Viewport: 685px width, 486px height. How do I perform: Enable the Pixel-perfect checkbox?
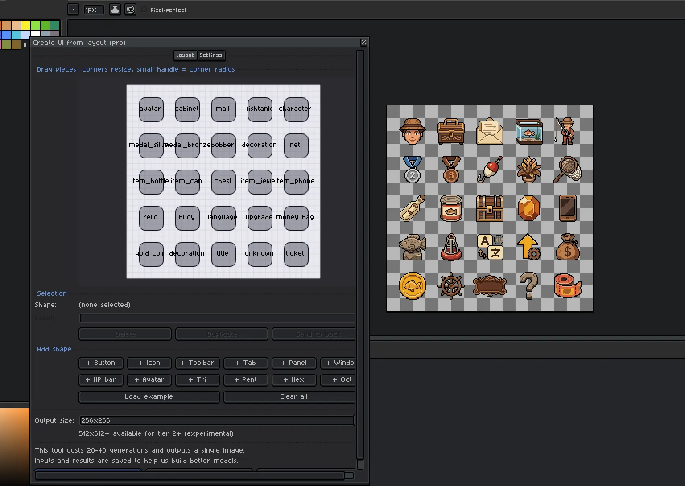pyautogui.click(x=144, y=10)
